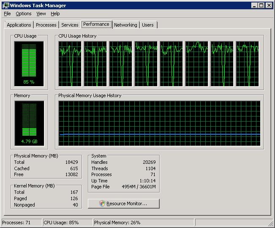Click the sixth CPU history graph without a dip
Image resolution: width=275 pixels, height=228 pixels.
pyautogui.click(x=196, y=64)
